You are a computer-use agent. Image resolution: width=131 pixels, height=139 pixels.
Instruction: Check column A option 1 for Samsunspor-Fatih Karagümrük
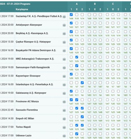click(71, 66)
